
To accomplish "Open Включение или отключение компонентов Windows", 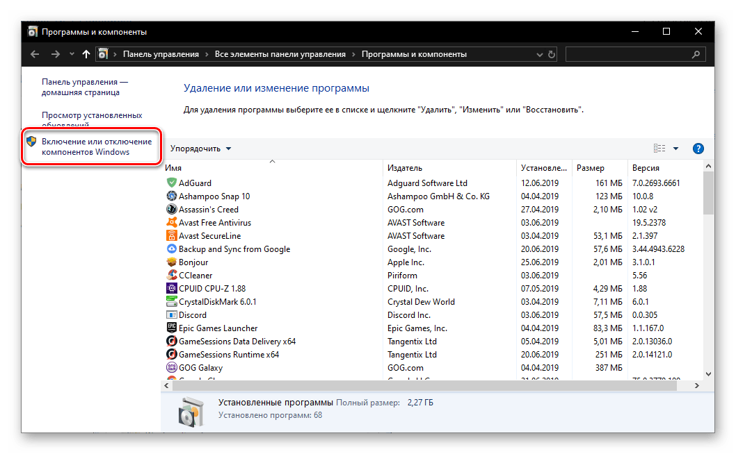I will 86,146.
